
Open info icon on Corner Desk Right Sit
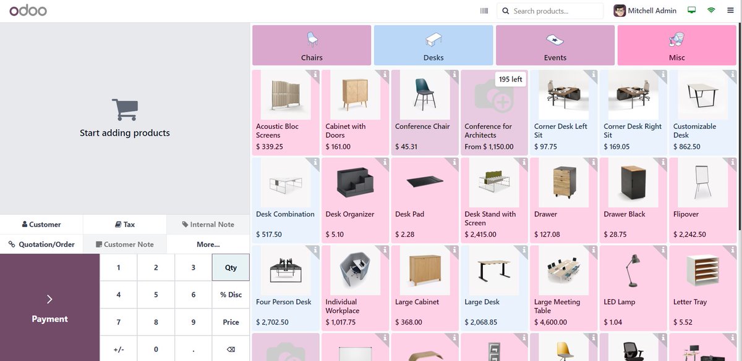click(x=663, y=74)
